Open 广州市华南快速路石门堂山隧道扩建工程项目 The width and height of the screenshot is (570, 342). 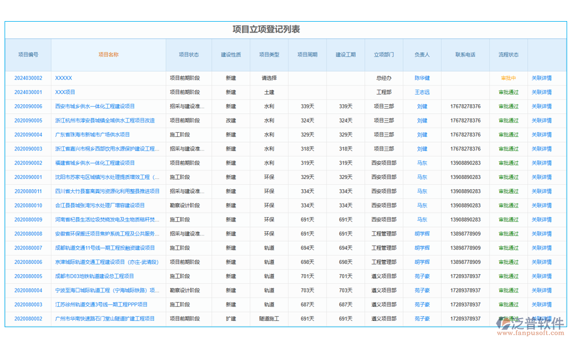coord(104,319)
